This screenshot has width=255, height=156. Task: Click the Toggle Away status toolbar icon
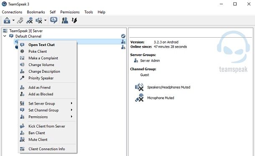pos(20,20)
